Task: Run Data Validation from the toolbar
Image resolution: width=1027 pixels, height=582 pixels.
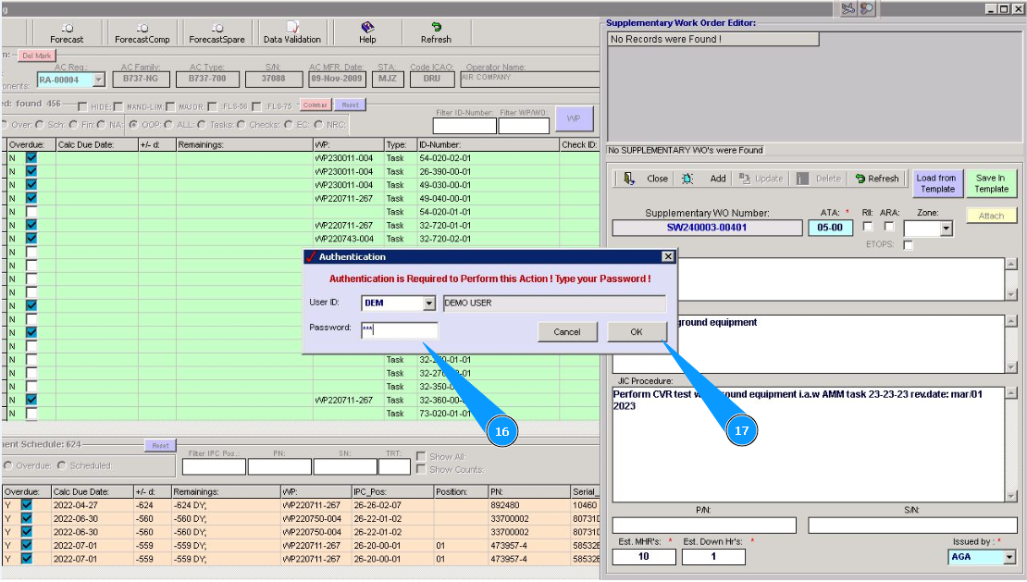Action: [x=292, y=32]
